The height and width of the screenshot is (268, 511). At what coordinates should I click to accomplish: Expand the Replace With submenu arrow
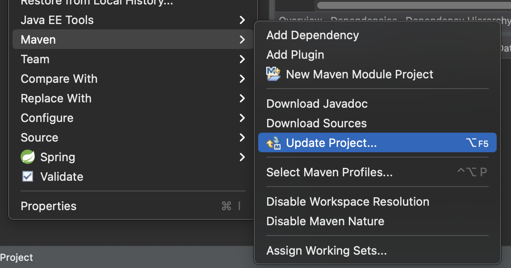242,98
